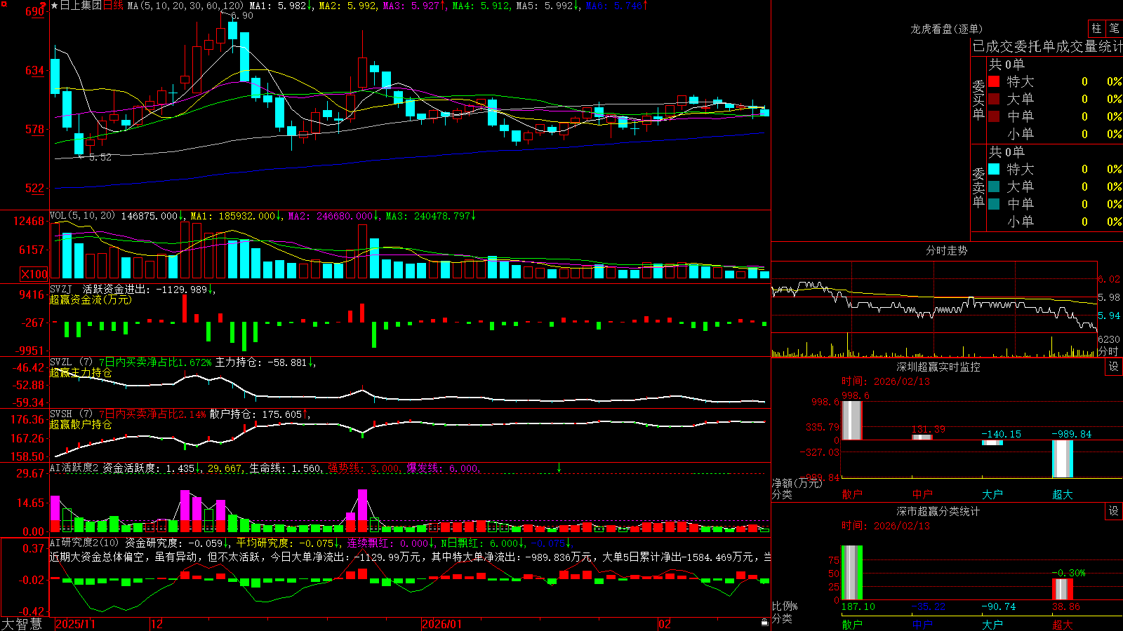This screenshot has width=1123, height=631.
Task: Click the teal 大单 sell order swatch
Action: (x=994, y=186)
